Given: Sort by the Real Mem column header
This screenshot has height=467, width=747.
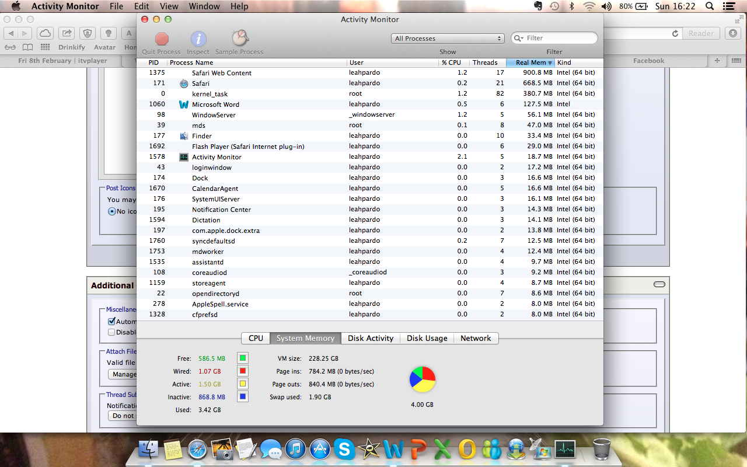Looking at the screenshot, I should click(x=530, y=62).
